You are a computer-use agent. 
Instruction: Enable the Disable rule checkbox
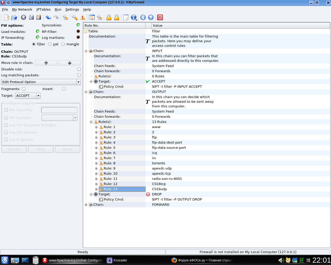tap(79, 69)
